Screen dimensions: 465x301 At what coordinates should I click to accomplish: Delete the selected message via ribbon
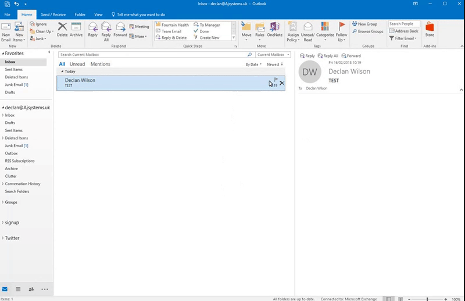point(62,30)
